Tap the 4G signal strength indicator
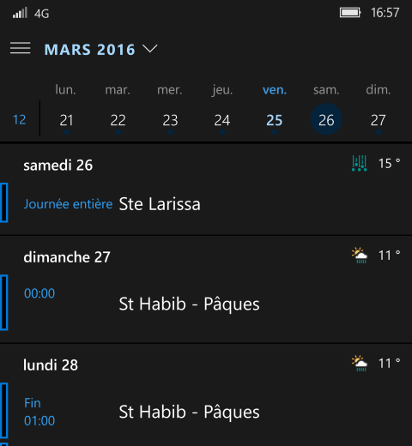Screen dimensions: 412x446 (31, 13)
